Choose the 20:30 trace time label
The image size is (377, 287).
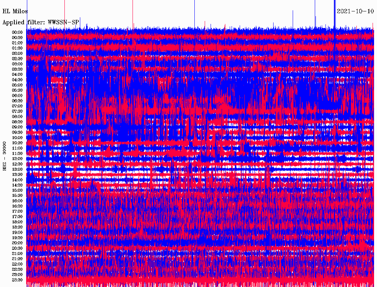click(17, 248)
